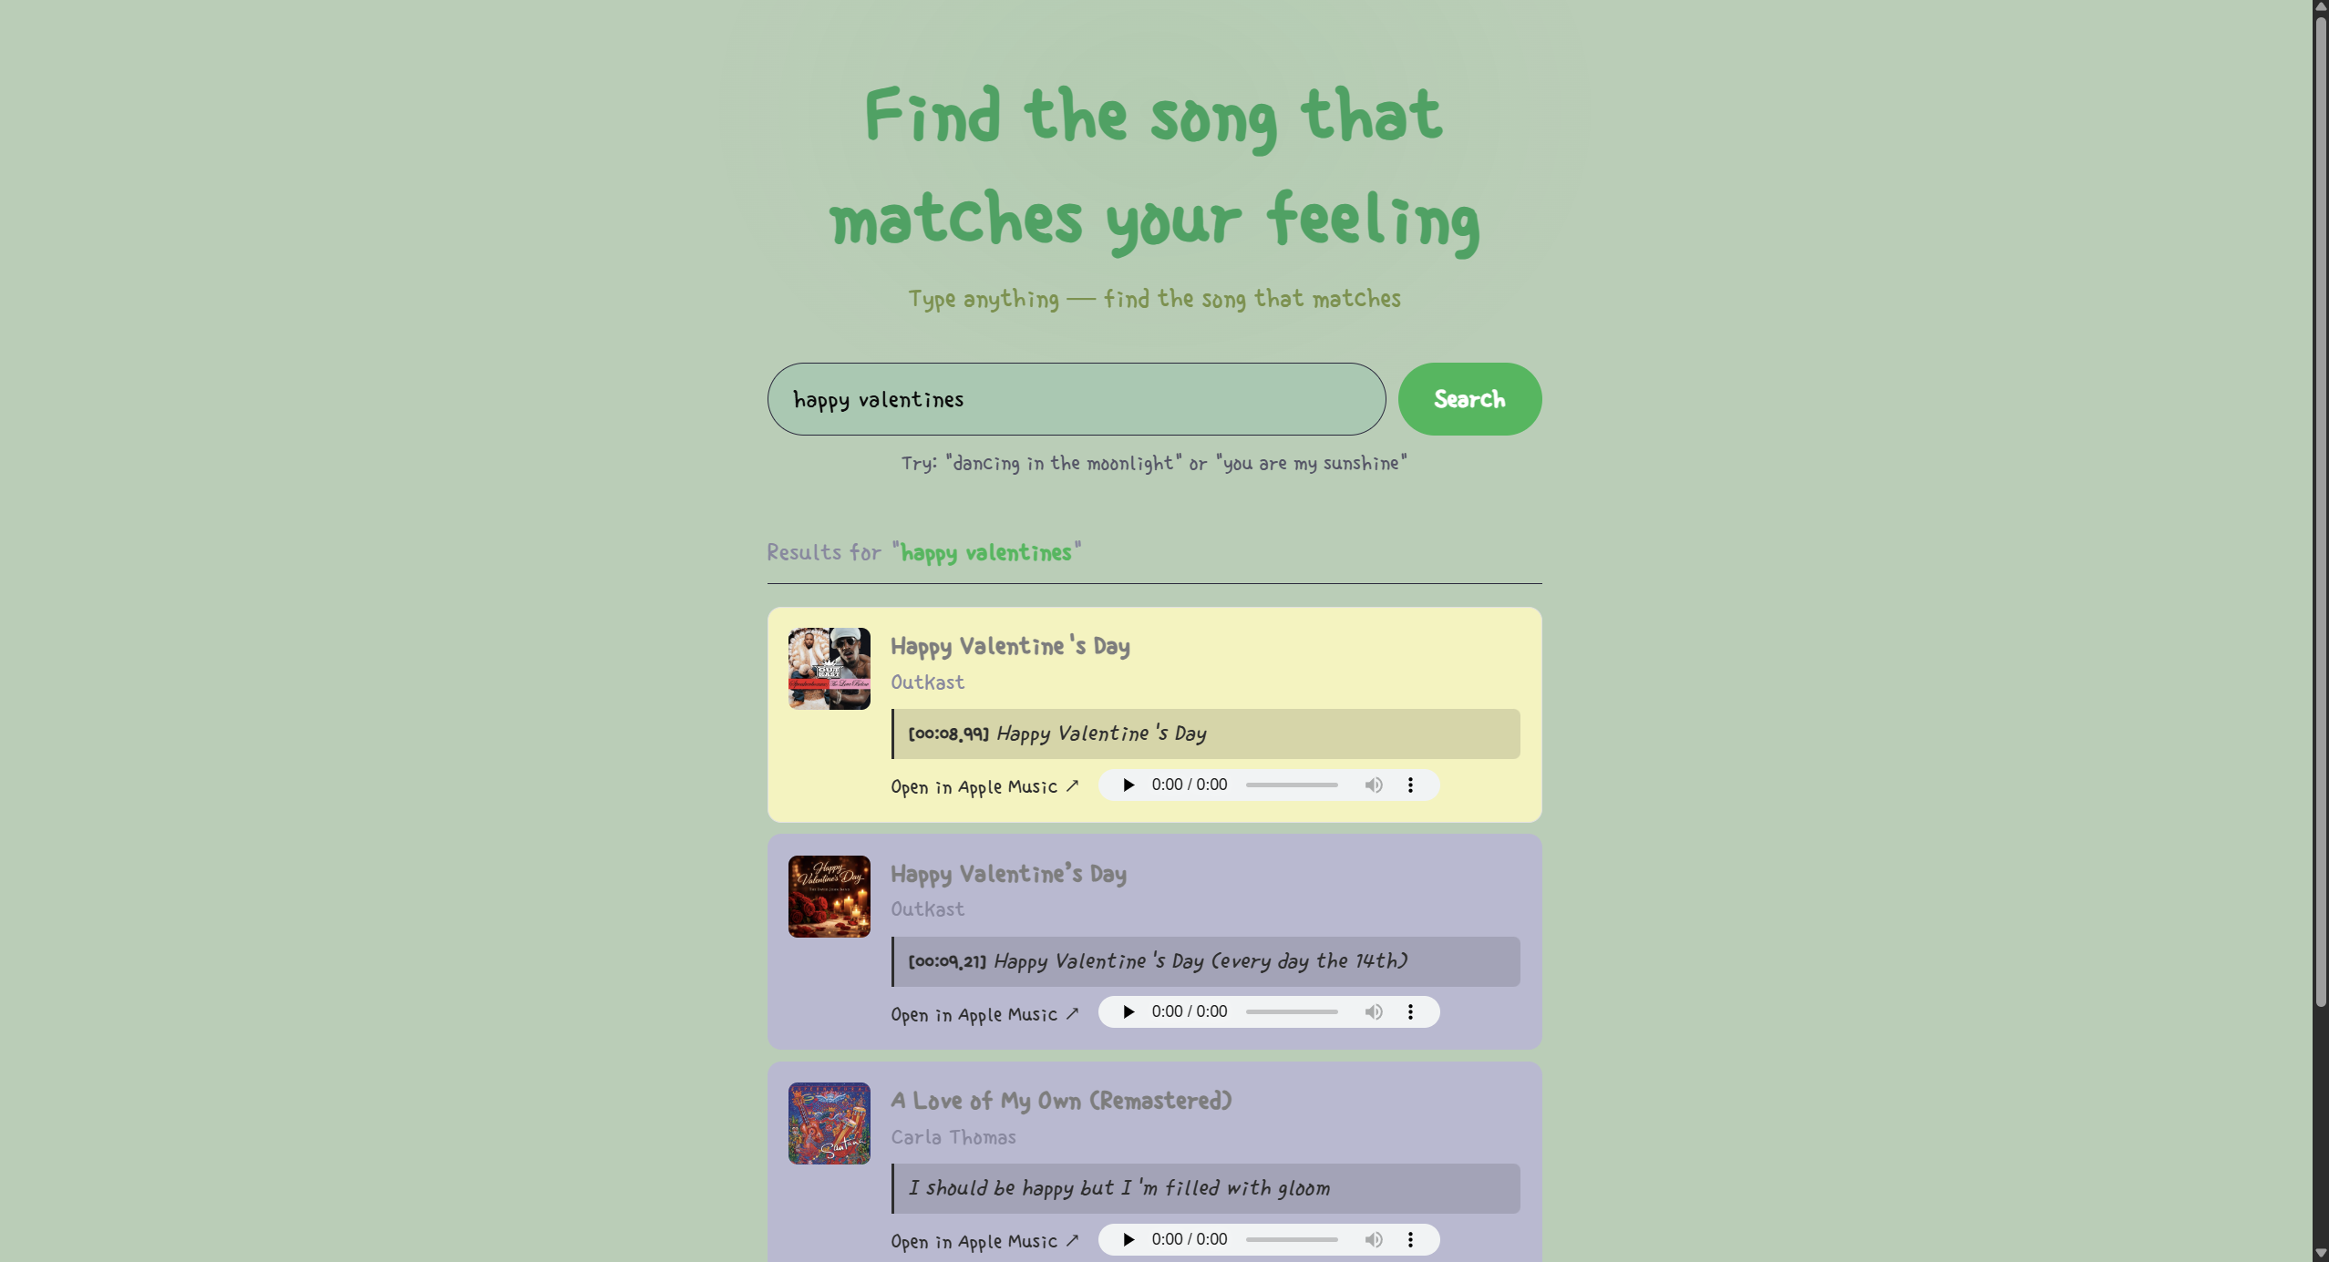Open more options on first audio player

(x=1410, y=785)
